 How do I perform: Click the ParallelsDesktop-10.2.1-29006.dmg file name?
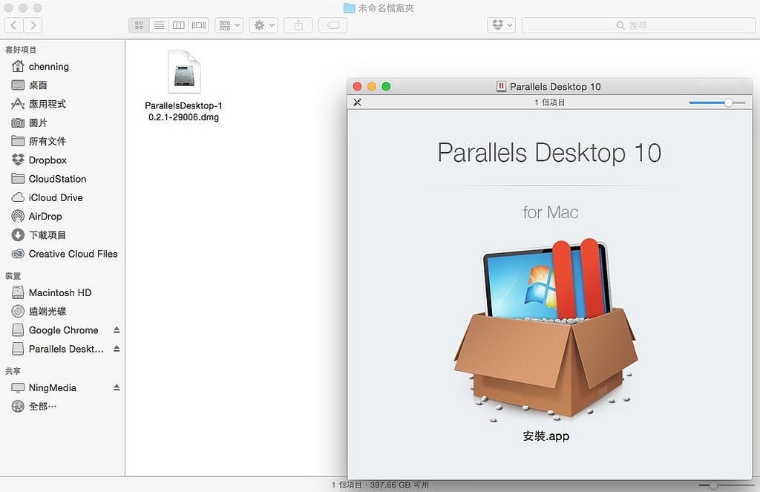pos(184,111)
